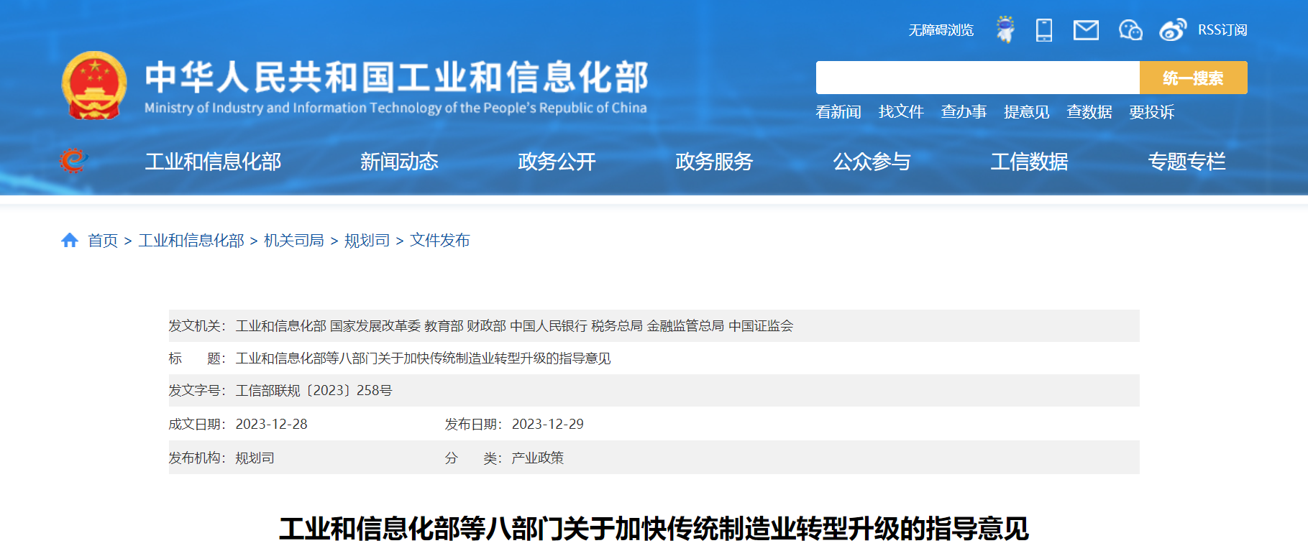The image size is (1308, 556).
Task: Open the Weibo icon
Action: [1172, 30]
